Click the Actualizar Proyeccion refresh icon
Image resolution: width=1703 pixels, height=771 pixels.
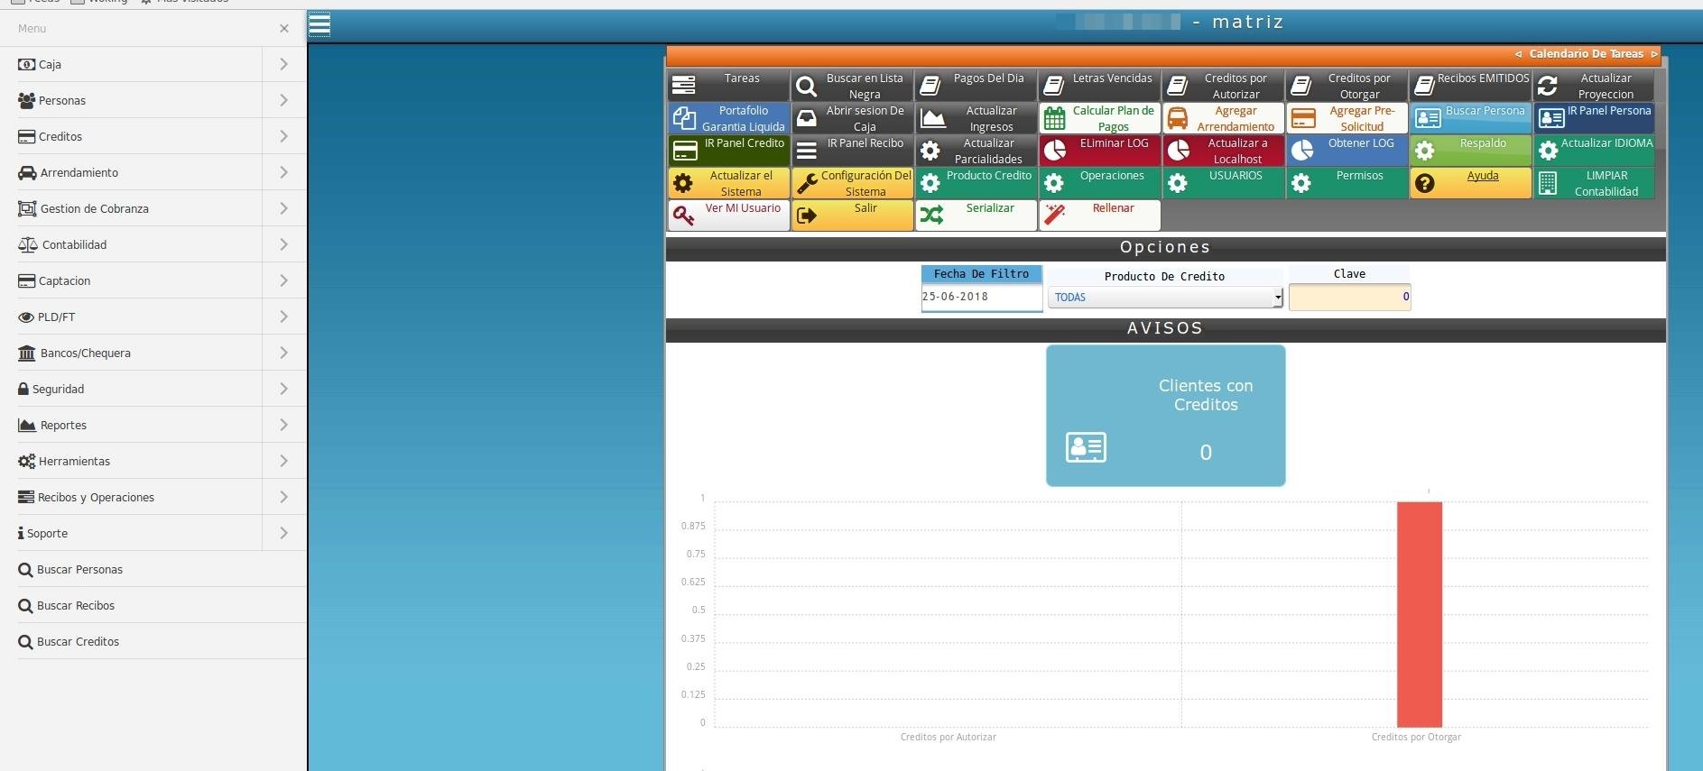1548,86
